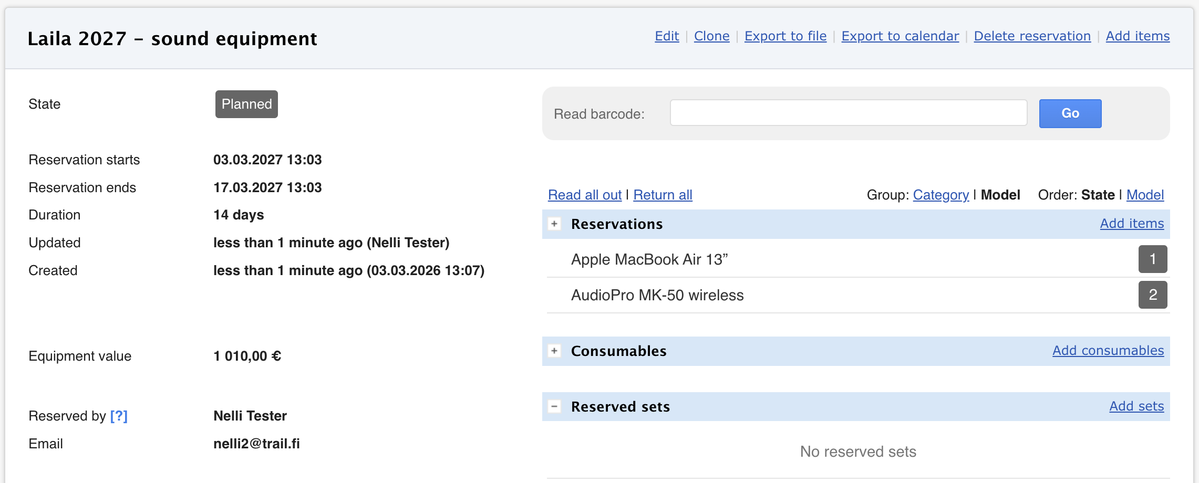Image resolution: width=1199 pixels, height=483 pixels.
Task: Click Export to file link
Action: pos(785,36)
